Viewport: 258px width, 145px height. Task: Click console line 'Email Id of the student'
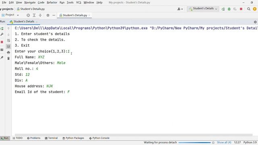(x=42, y=92)
